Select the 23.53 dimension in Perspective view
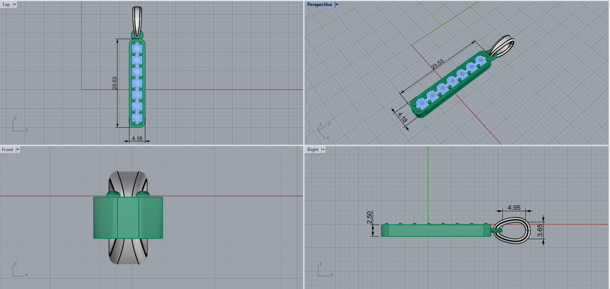 [x=438, y=64]
